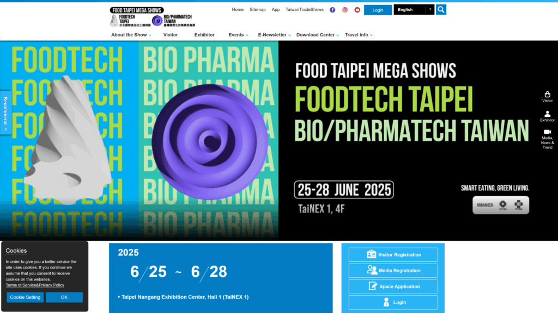Click the grey spiral Foodtech banner image
Viewport: 558px width, 313px height.
click(x=69, y=140)
